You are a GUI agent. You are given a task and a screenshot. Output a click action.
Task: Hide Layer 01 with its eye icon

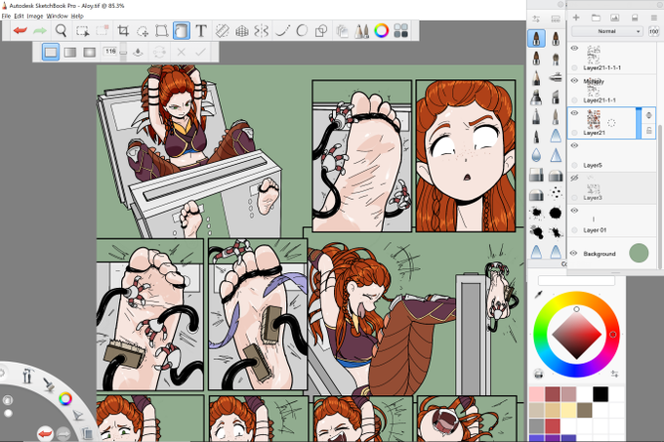coord(574,210)
